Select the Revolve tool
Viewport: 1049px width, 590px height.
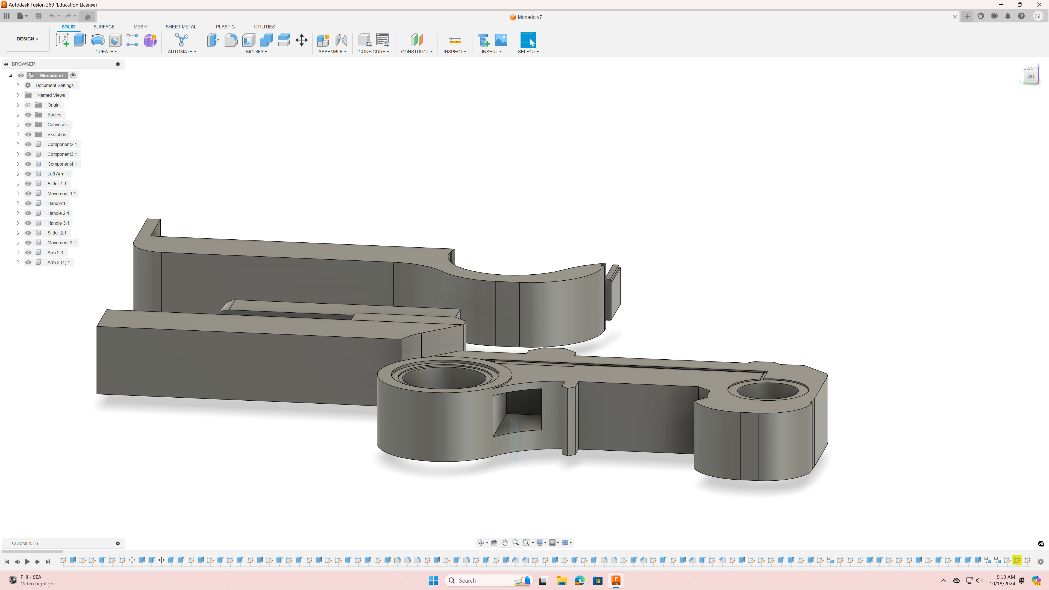tap(98, 40)
